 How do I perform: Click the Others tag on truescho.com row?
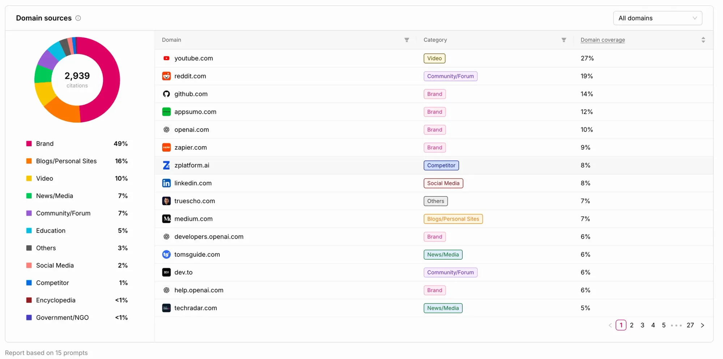[436, 201]
